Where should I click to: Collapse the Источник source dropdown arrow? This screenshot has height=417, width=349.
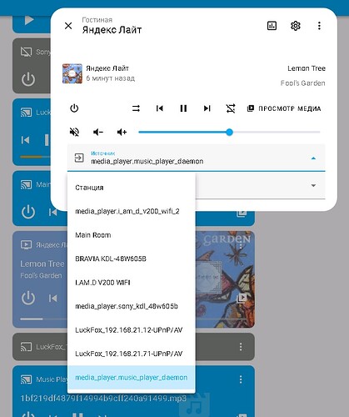[x=313, y=158]
